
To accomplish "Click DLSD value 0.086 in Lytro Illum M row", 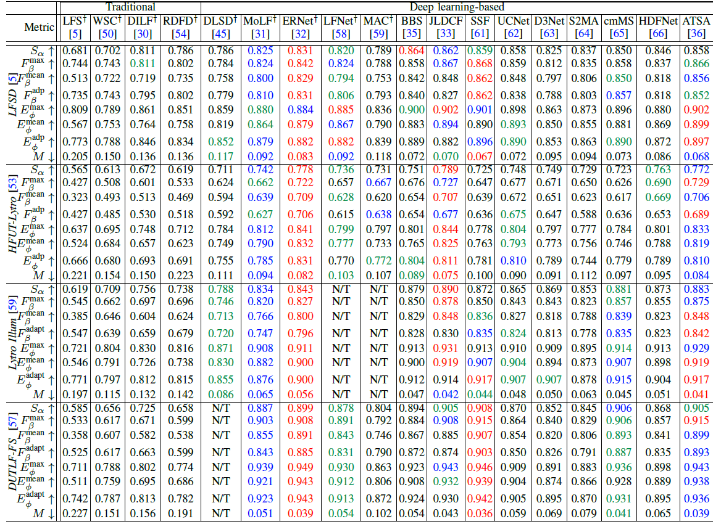I will tap(221, 395).
